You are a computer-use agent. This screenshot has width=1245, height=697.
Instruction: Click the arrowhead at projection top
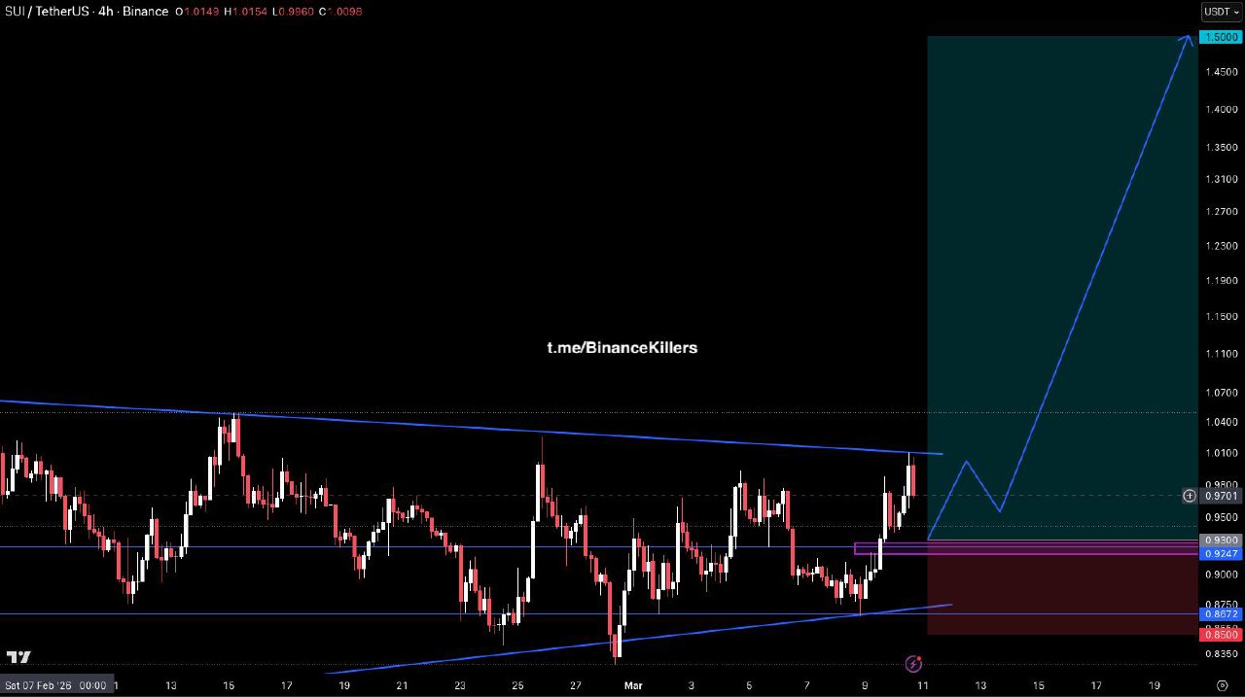1187,38
